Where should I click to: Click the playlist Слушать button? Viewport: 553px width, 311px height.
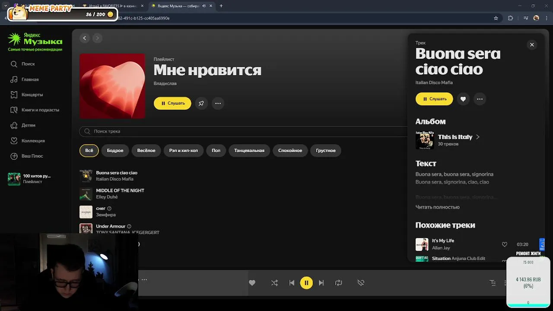pyautogui.click(x=172, y=103)
